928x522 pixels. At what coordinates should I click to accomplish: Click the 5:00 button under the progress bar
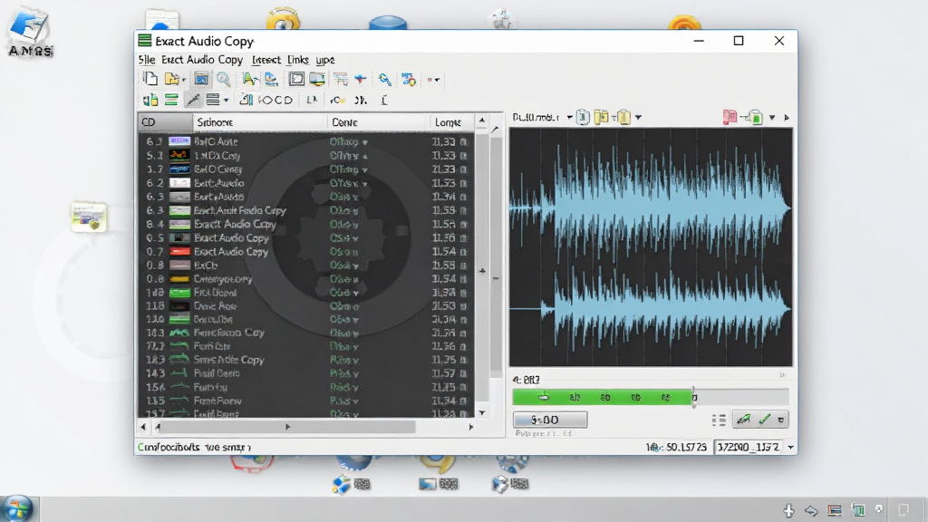point(550,420)
